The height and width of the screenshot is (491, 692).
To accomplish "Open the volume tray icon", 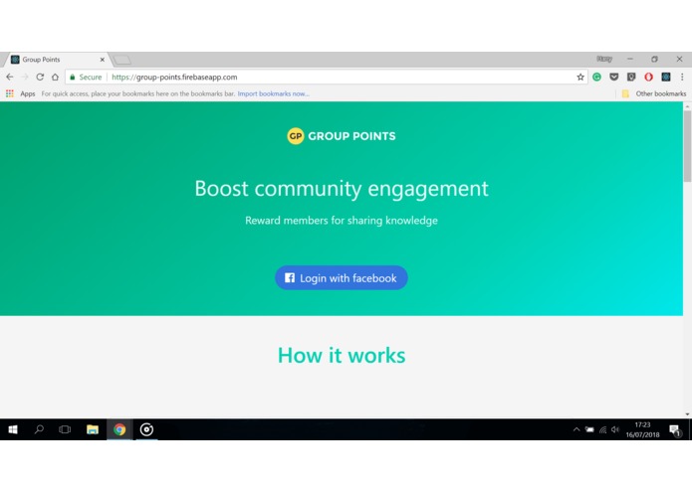I will (615, 429).
